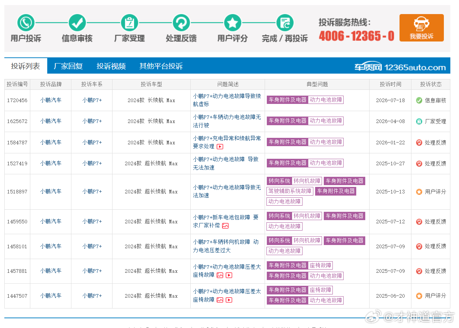459x328 pixels.
Task: Click 驾驶辅助系统故障 tag in row 1518897
Action: point(290,191)
